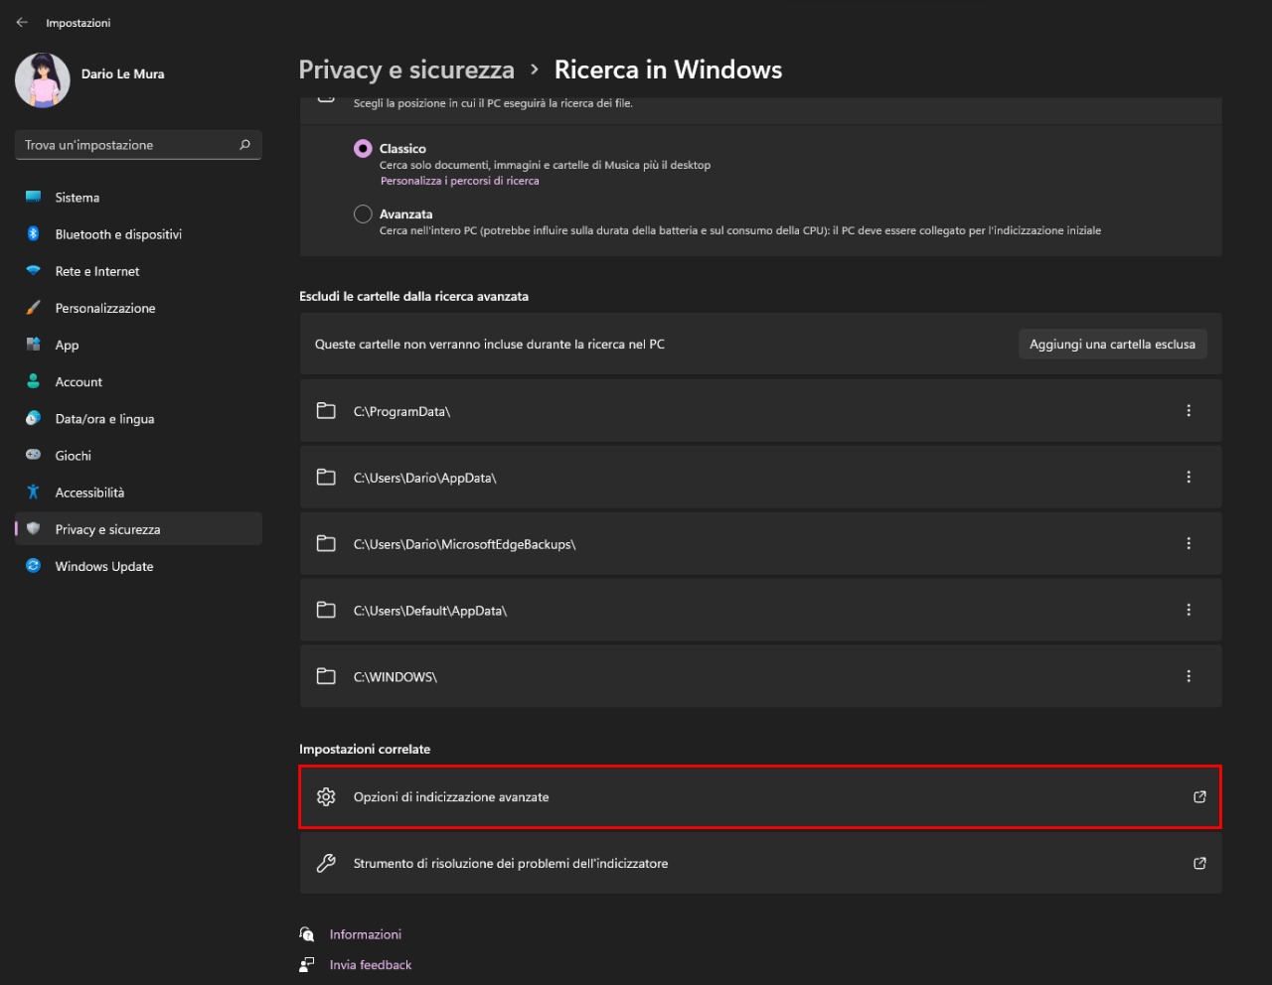Select the C:\ProgramData\ path text
Screen dimensions: 1272x985
[401, 411]
